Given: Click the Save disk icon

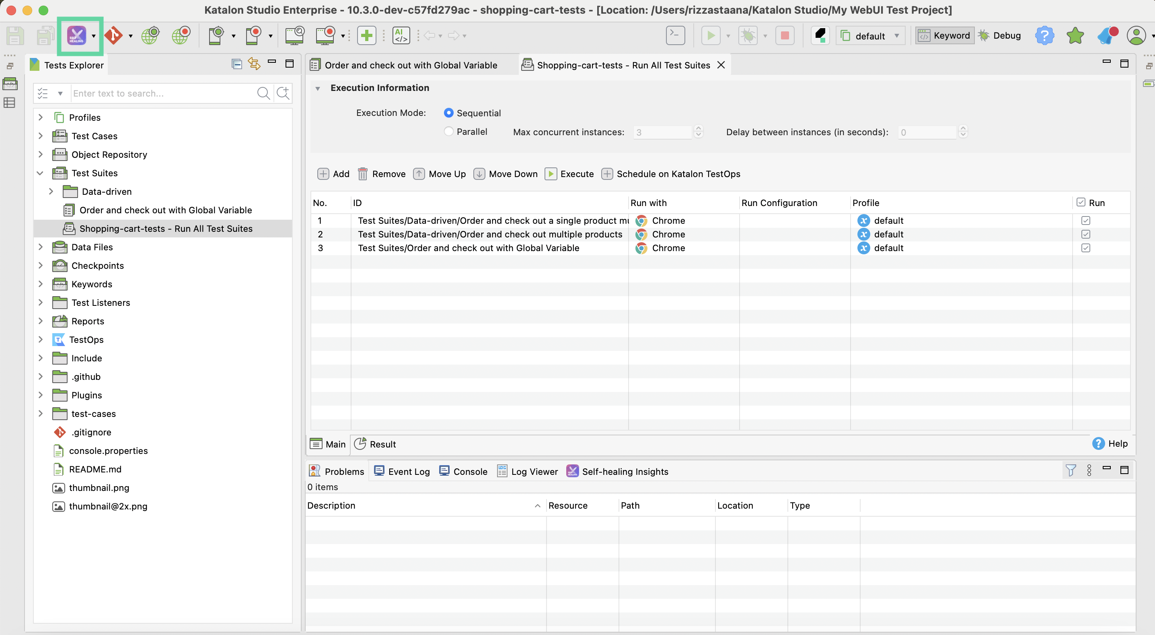Looking at the screenshot, I should (x=14, y=35).
